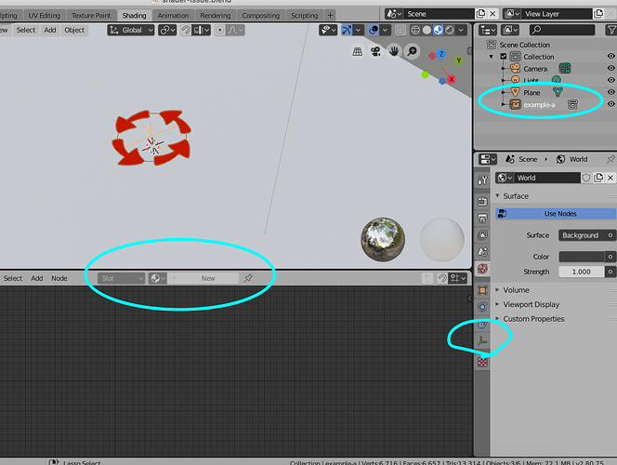Viewport: 617px width, 465px height.
Task: Open the Object properties tab
Action: pyautogui.click(x=482, y=290)
